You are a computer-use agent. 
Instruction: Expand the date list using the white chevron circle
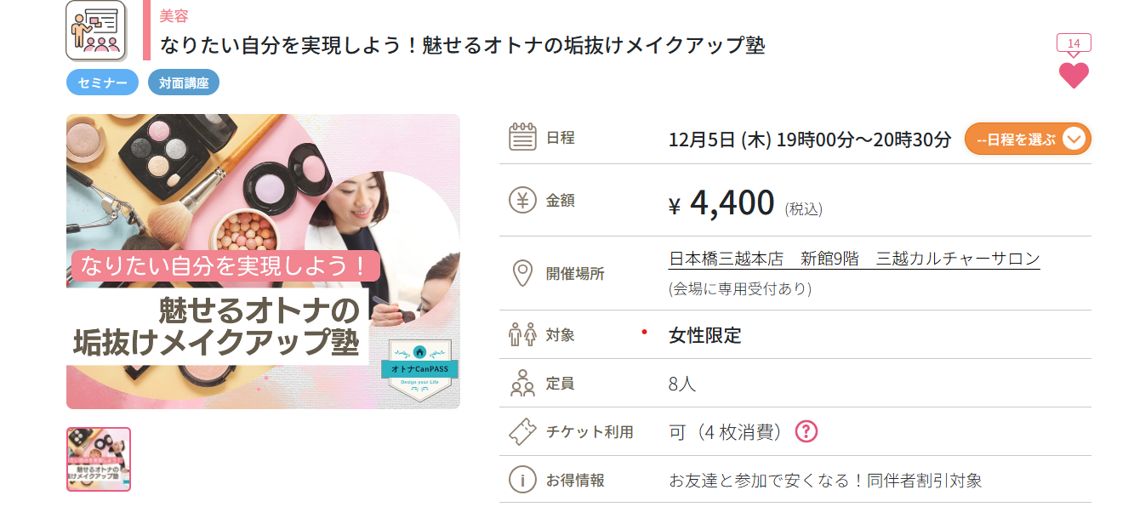pos(1074,139)
